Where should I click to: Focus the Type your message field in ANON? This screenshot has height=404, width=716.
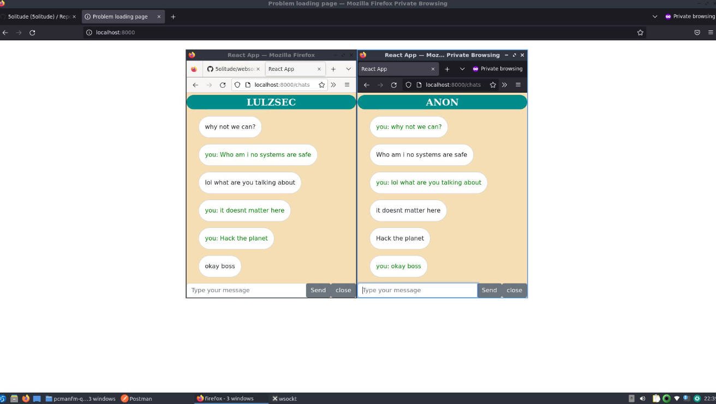click(x=417, y=290)
